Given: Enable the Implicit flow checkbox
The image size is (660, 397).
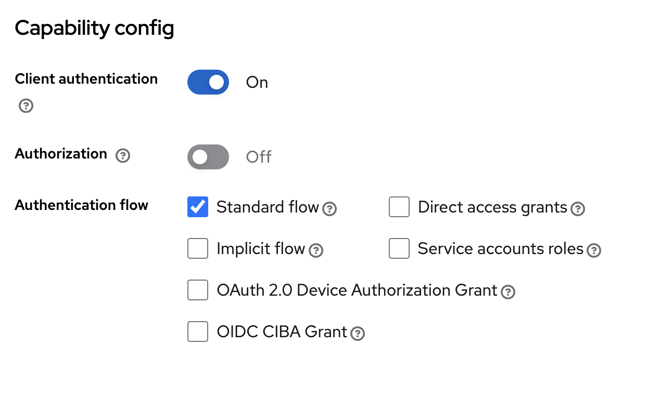Looking at the screenshot, I should point(198,248).
